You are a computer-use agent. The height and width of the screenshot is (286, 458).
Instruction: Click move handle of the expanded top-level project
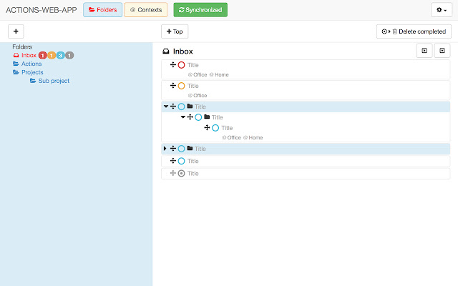(x=173, y=107)
